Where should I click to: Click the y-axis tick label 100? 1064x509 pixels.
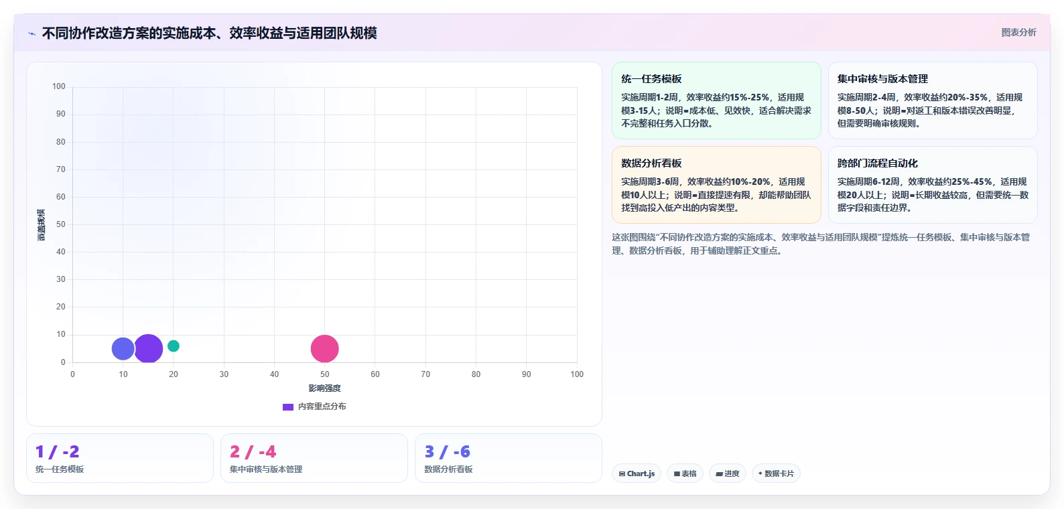click(59, 86)
